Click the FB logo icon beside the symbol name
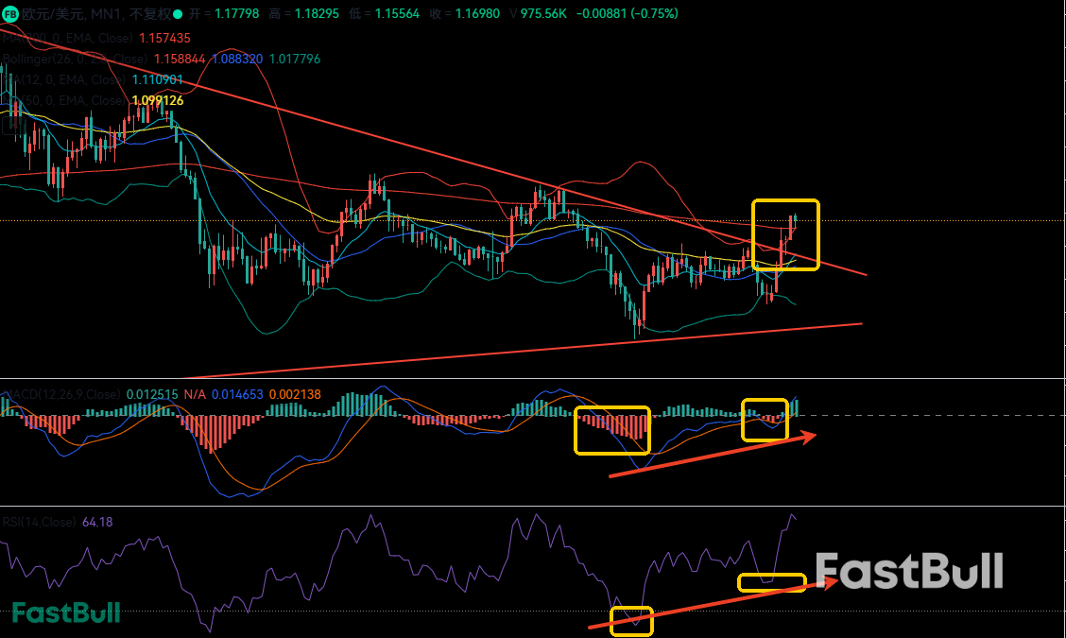The width and height of the screenshot is (1066, 638). (x=11, y=14)
